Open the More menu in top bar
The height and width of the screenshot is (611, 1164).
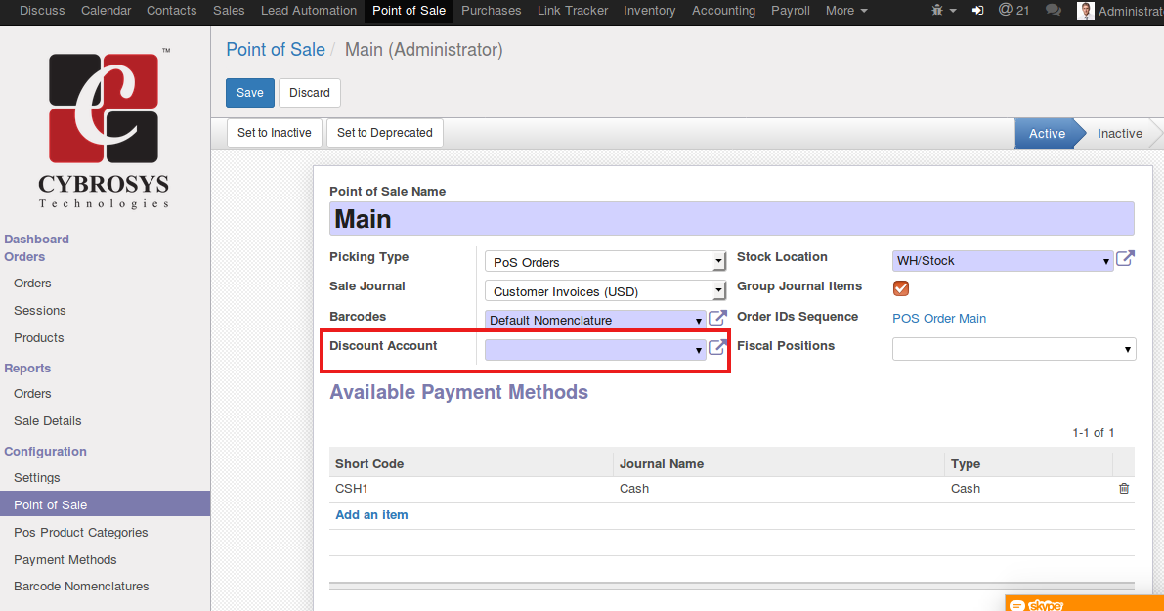click(845, 11)
